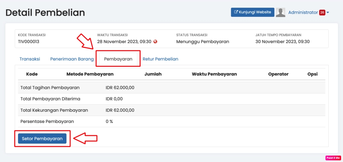The image size is (343, 162).
Task: Click the Total Pembayaran Diterima label
Action: click(x=50, y=99)
